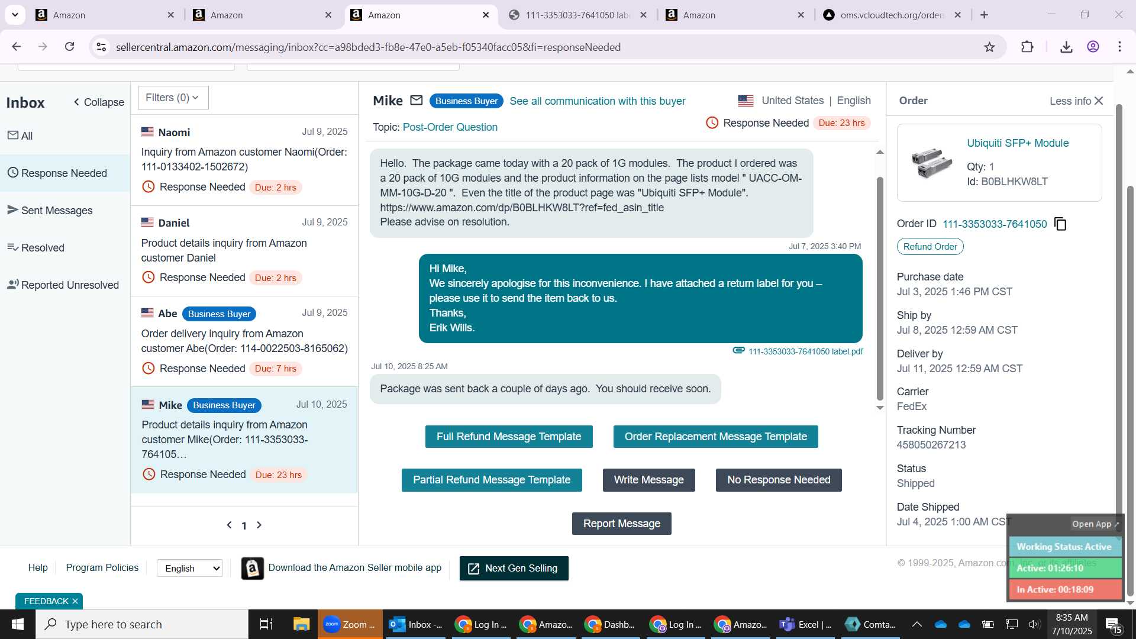Open Windows Start menu
1136x639 pixels.
(18, 624)
